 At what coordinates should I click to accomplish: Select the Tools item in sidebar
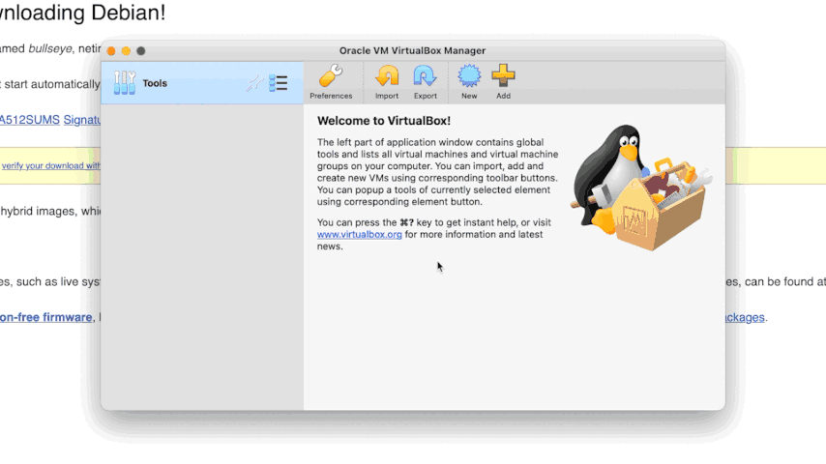pos(202,83)
